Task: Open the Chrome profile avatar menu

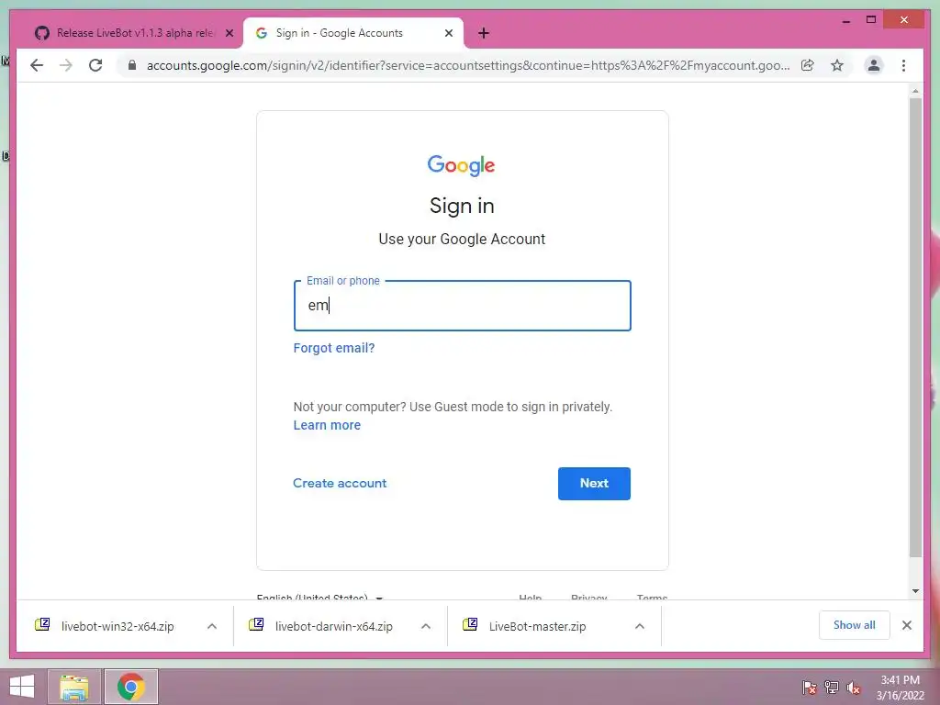Action: (x=874, y=65)
